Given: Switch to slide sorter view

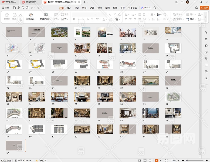Looking at the screenshot, I should [x=144, y=160].
